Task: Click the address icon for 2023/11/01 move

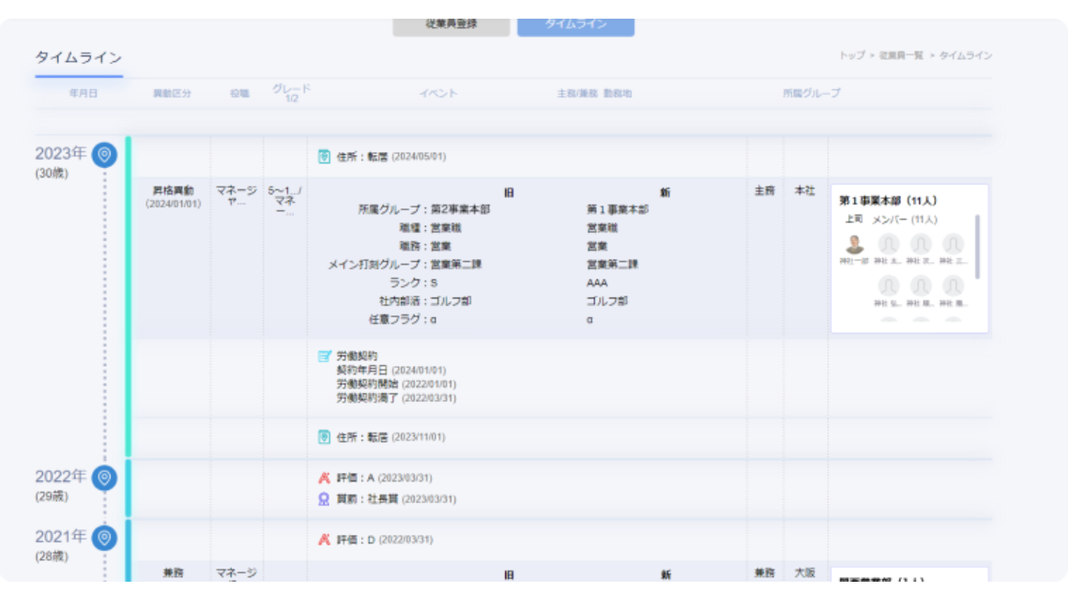Action: (324, 436)
